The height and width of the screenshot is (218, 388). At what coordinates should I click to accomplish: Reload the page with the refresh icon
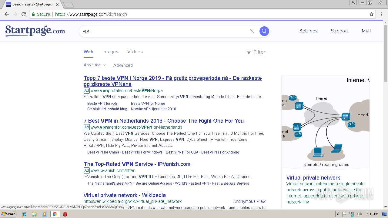coord(24,14)
